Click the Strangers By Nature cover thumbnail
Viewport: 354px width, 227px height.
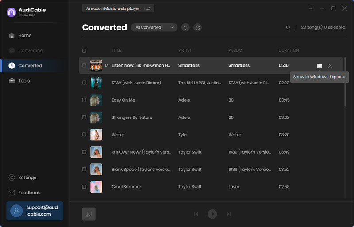[96, 117]
